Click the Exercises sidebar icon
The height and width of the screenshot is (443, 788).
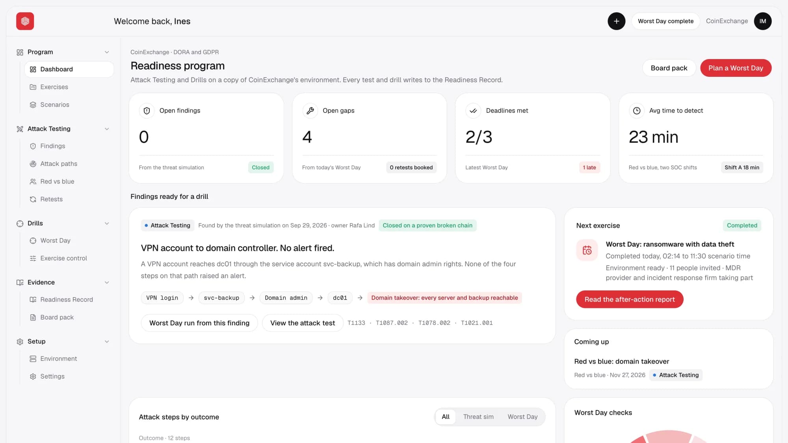pyautogui.click(x=33, y=87)
